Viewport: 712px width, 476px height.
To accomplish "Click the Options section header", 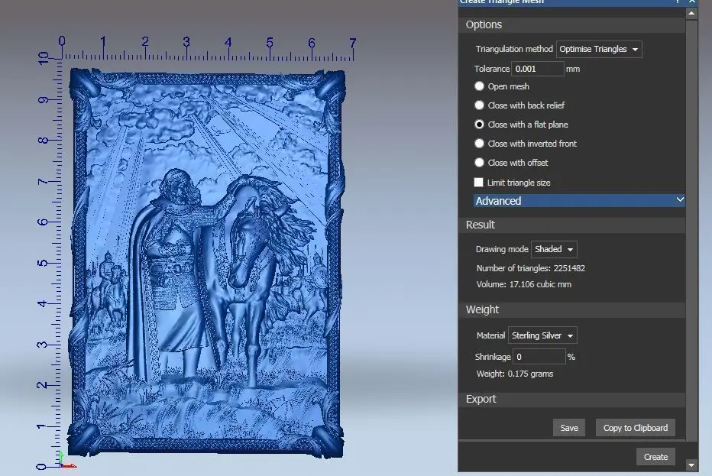I will coord(571,24).
